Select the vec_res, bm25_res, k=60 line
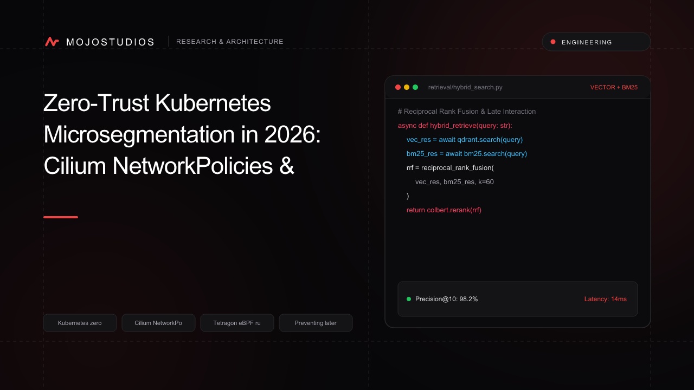 pyautogui.click(x=454, y=182)
